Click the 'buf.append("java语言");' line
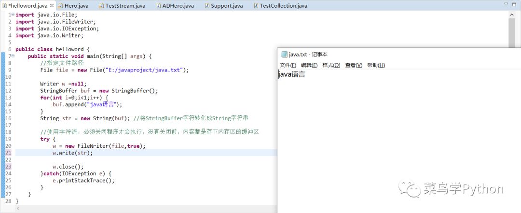The width and height of the screenshot is (521, 213). 87,104
